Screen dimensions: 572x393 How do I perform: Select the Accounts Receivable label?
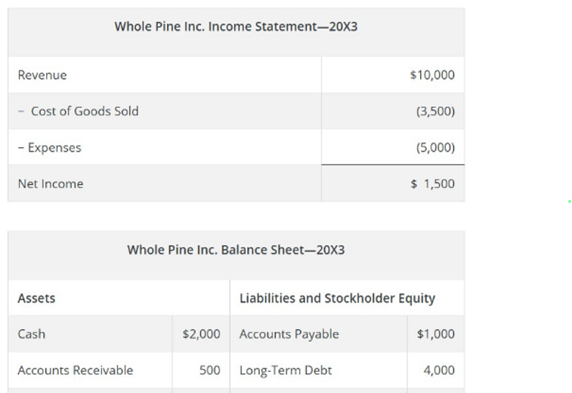pos(75,370)
